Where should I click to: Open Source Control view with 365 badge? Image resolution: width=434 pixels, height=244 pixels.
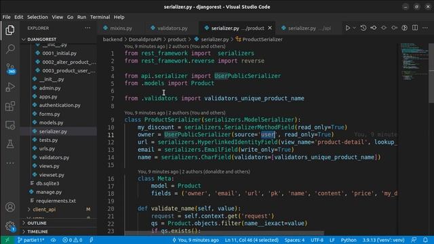click(x=10, y=68)
